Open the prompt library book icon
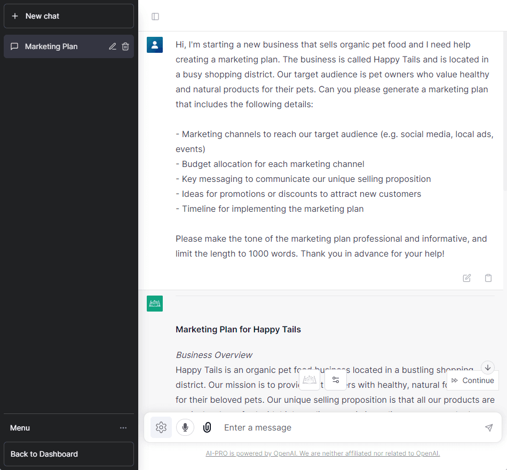The image size is (507, 470). tap(310, 380)
